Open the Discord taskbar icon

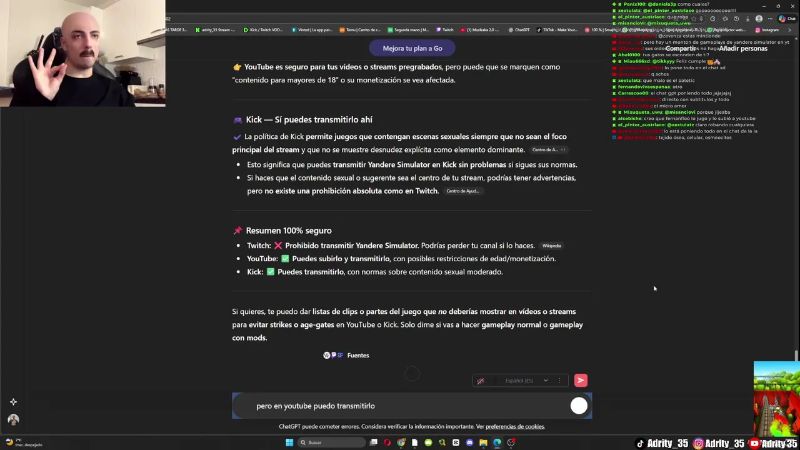click(469, 442)
